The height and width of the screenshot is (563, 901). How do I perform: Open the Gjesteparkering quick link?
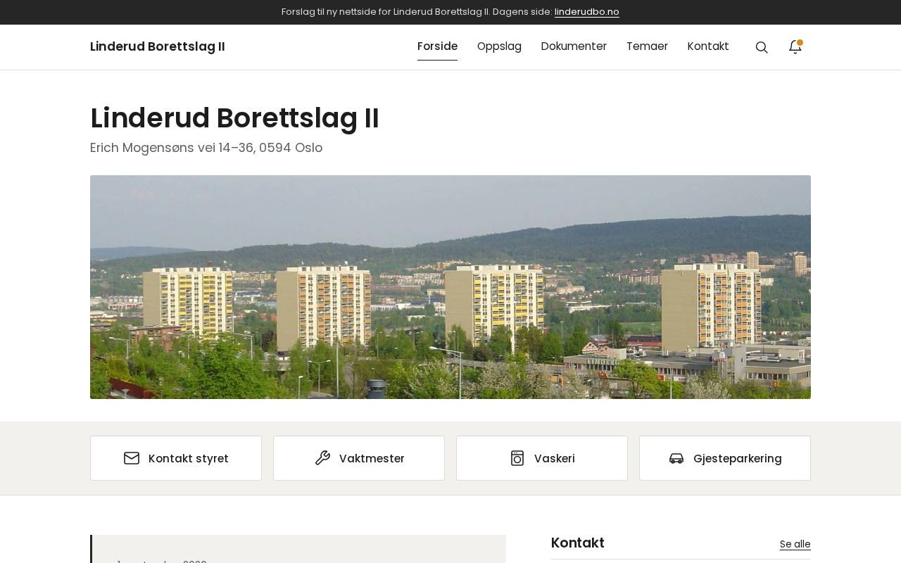pyautogui.click(x=725, y=458)
